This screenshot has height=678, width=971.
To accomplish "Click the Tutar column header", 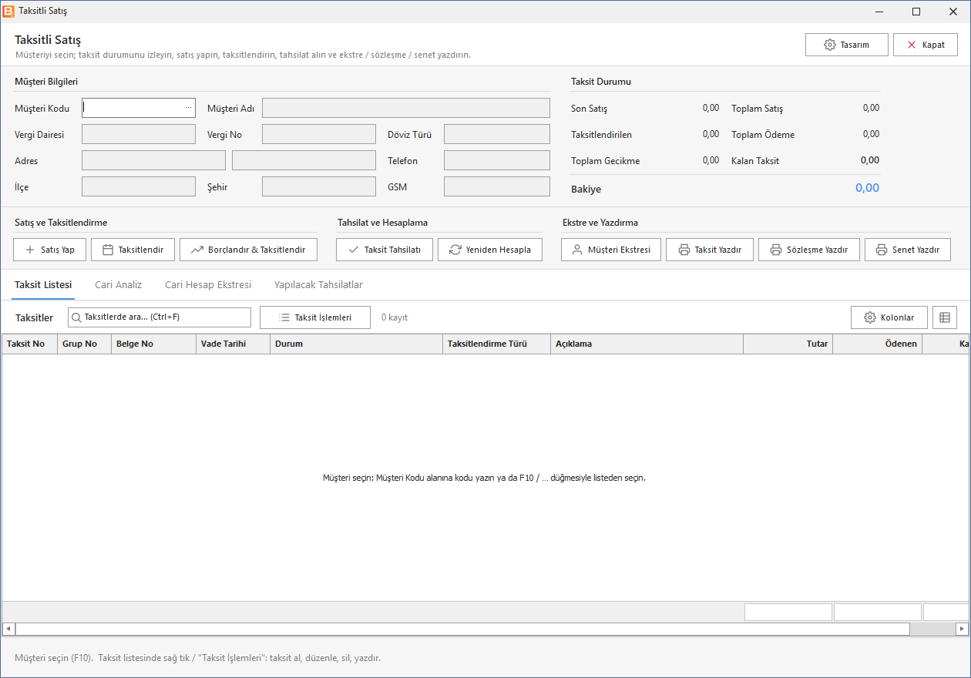I will pos(788,344).
